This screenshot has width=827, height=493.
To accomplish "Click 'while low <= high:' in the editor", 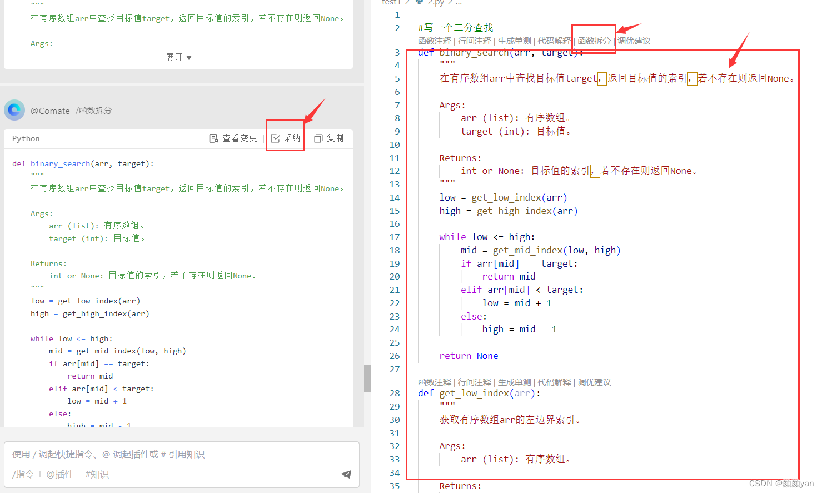I will click(x=487, y=237).
